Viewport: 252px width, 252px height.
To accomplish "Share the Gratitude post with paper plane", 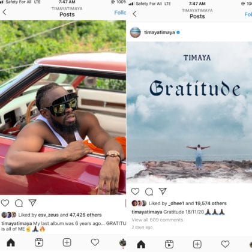I will coord(163,191).
